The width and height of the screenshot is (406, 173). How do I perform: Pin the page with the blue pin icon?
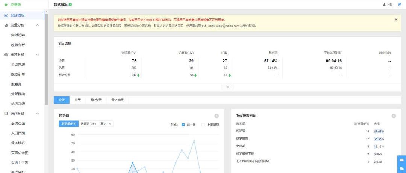coord(399,5)
